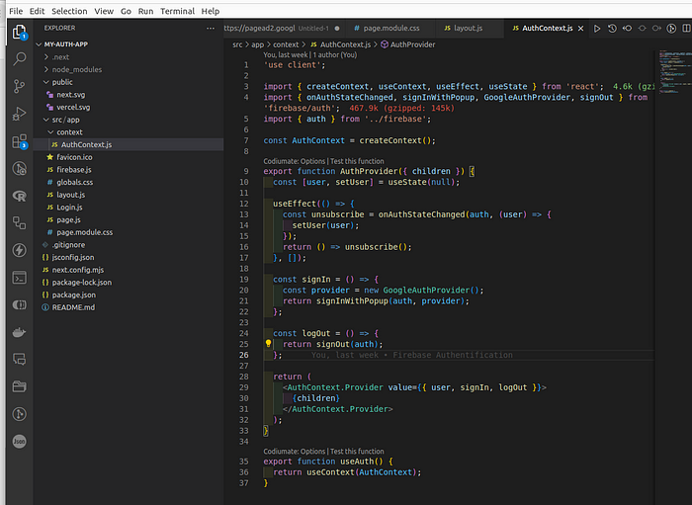Open the Docker whale view
The height and width of the screenshot is (505, 692).
point(20,332)
